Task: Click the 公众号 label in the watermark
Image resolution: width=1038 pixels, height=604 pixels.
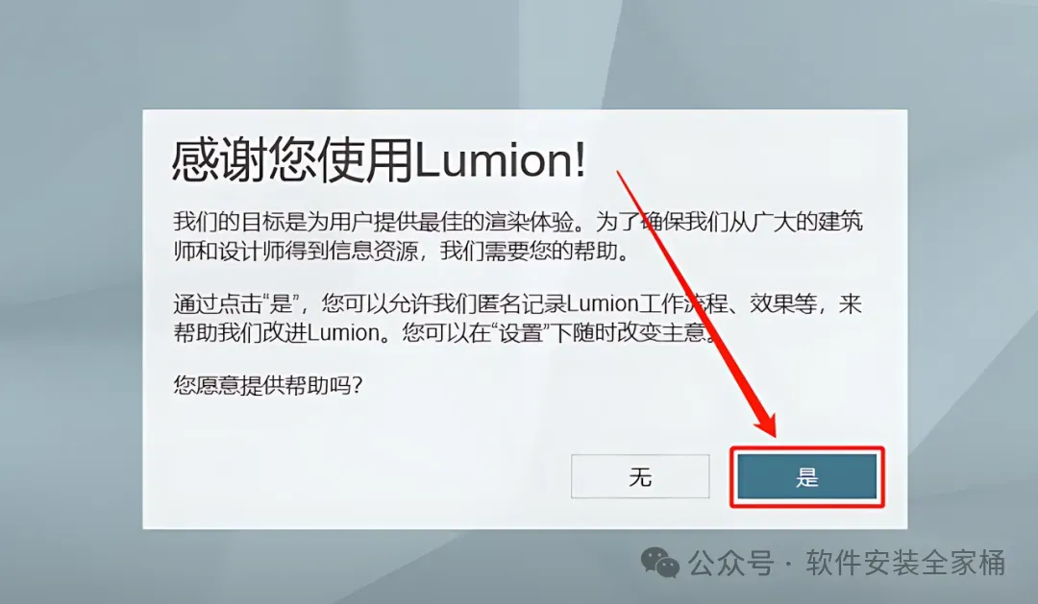Action: tap(730, 563)
